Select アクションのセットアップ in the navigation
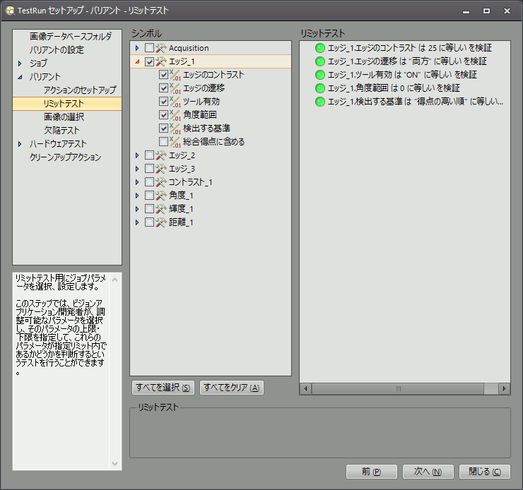This screenshot has height=490, width=523. point(79,90)
